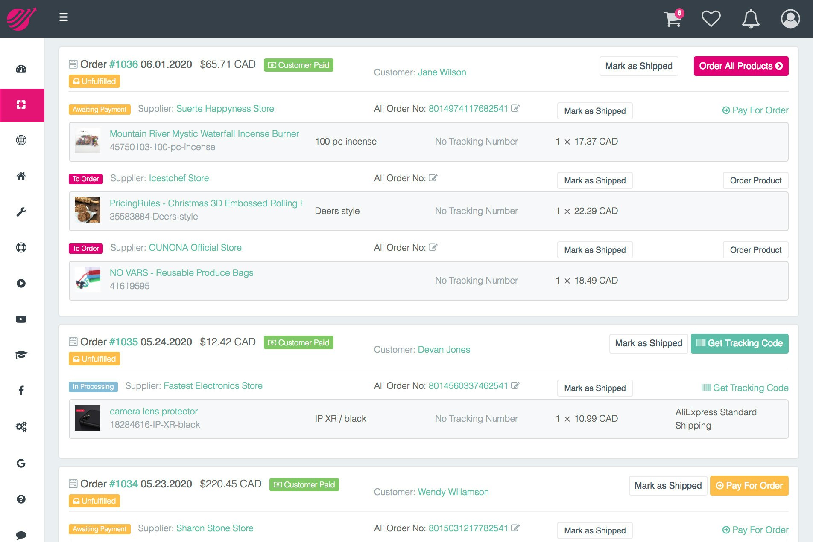Open the Facebook icon in sidebar
Image resolution: width=813 pixels, height=542 pixels.
click(x=21, y=391)
